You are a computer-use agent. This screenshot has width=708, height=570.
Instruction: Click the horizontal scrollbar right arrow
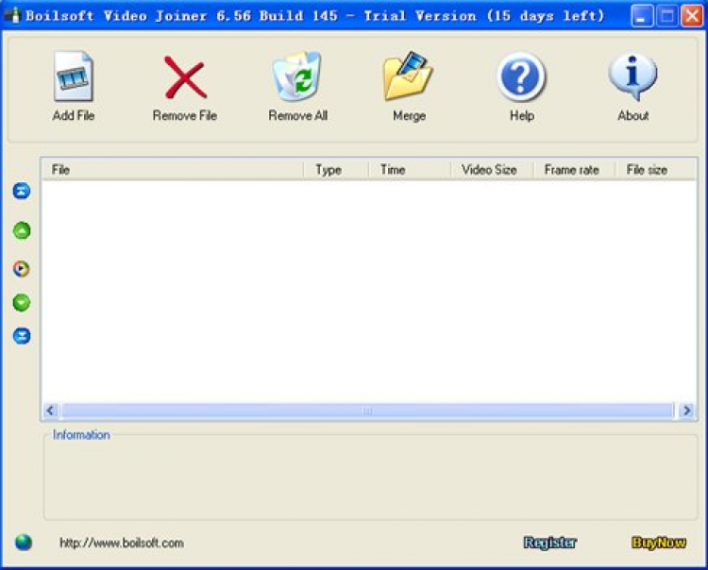pyautogui.click(x=687, y=411)
